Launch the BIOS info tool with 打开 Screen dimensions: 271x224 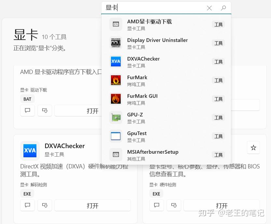[x=222, y=205]
